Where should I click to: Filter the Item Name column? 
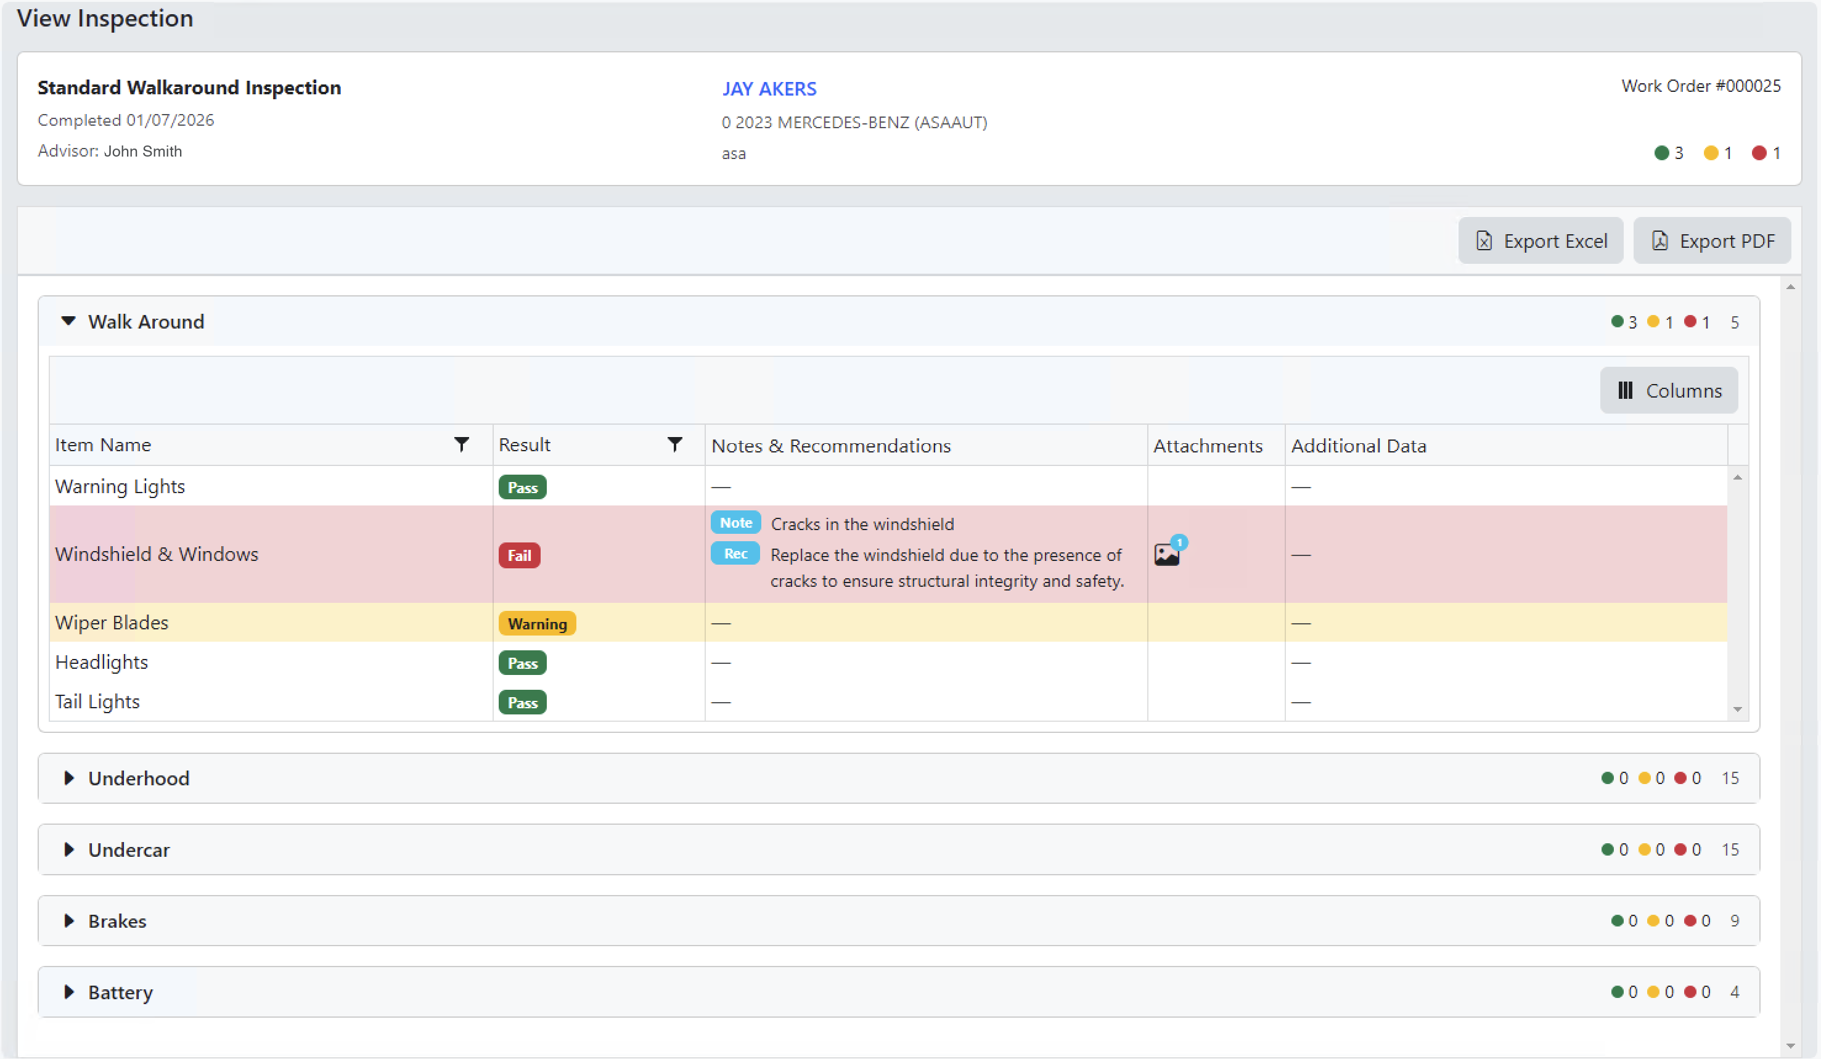tap(461, 444)
